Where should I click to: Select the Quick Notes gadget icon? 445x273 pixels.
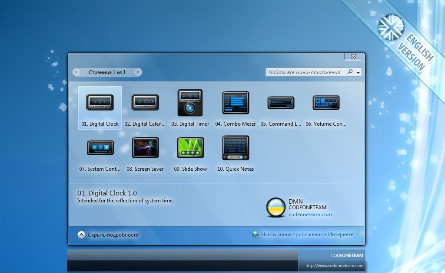coord(235,148)
